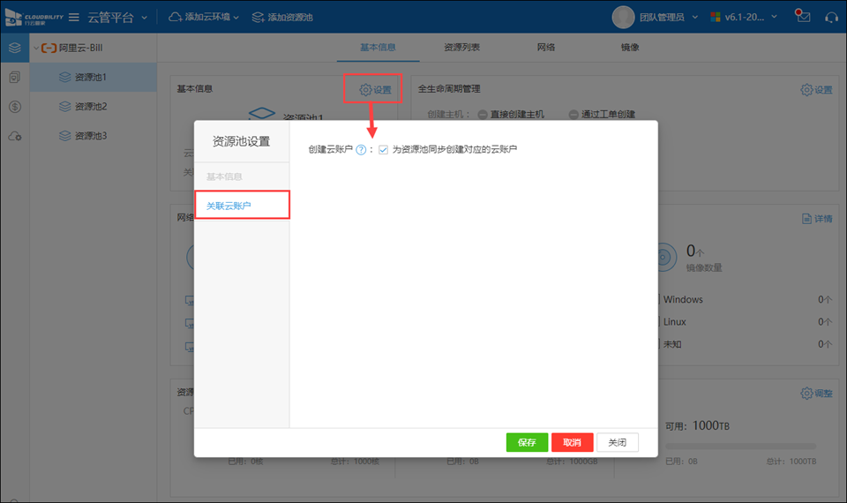This screenshot has width=847, height=503.
Task: Open 基本信息 in dialog sidebar
Action: tap(242, 176)
